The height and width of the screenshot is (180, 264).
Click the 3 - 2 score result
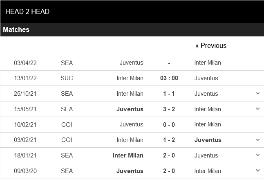[169, 109]
